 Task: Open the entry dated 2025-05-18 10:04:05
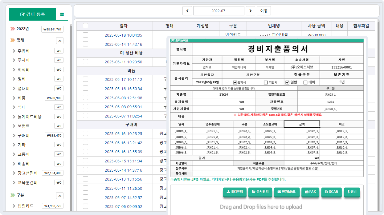click(123, 35)
